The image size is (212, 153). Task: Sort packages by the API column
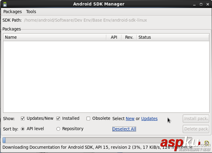[114, 37]
